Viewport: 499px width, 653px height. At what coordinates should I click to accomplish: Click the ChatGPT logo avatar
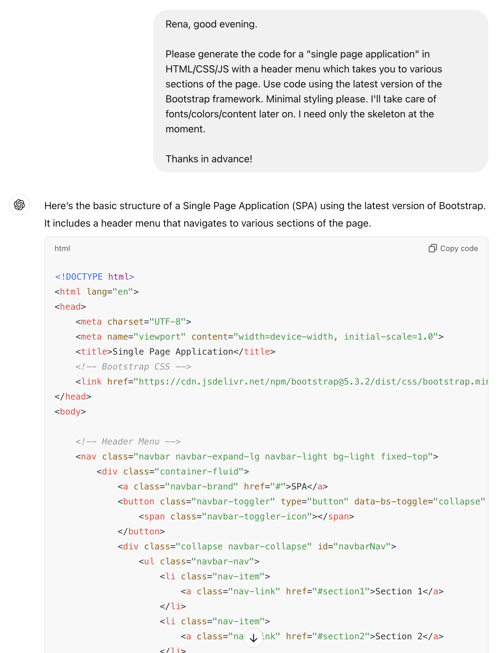19,205
